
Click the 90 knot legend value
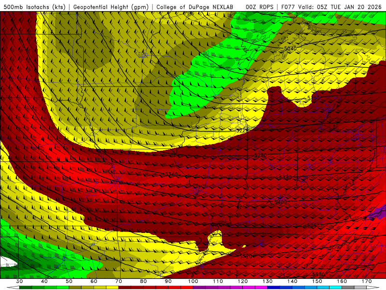point(168,281)
